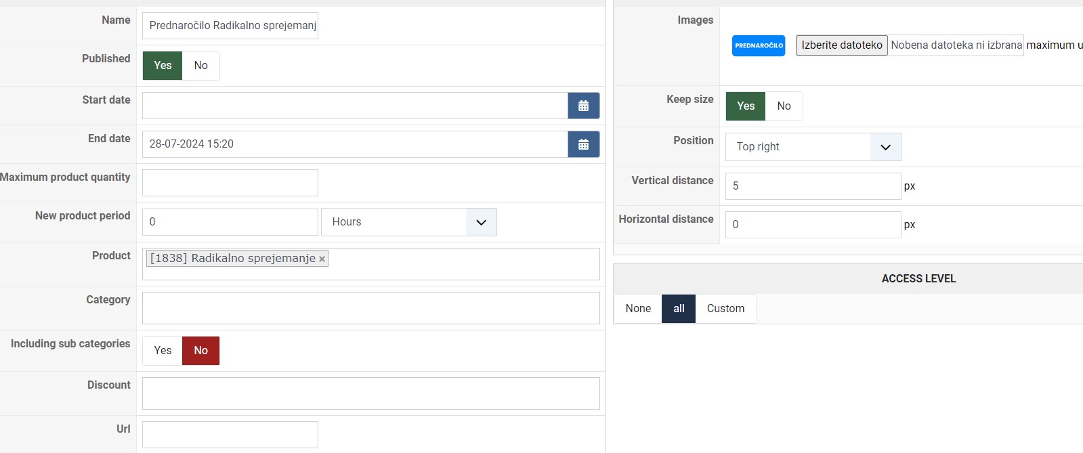The image size is (1083, 453).
Task: Open the End date calendar picker
Action: point(583,144)
